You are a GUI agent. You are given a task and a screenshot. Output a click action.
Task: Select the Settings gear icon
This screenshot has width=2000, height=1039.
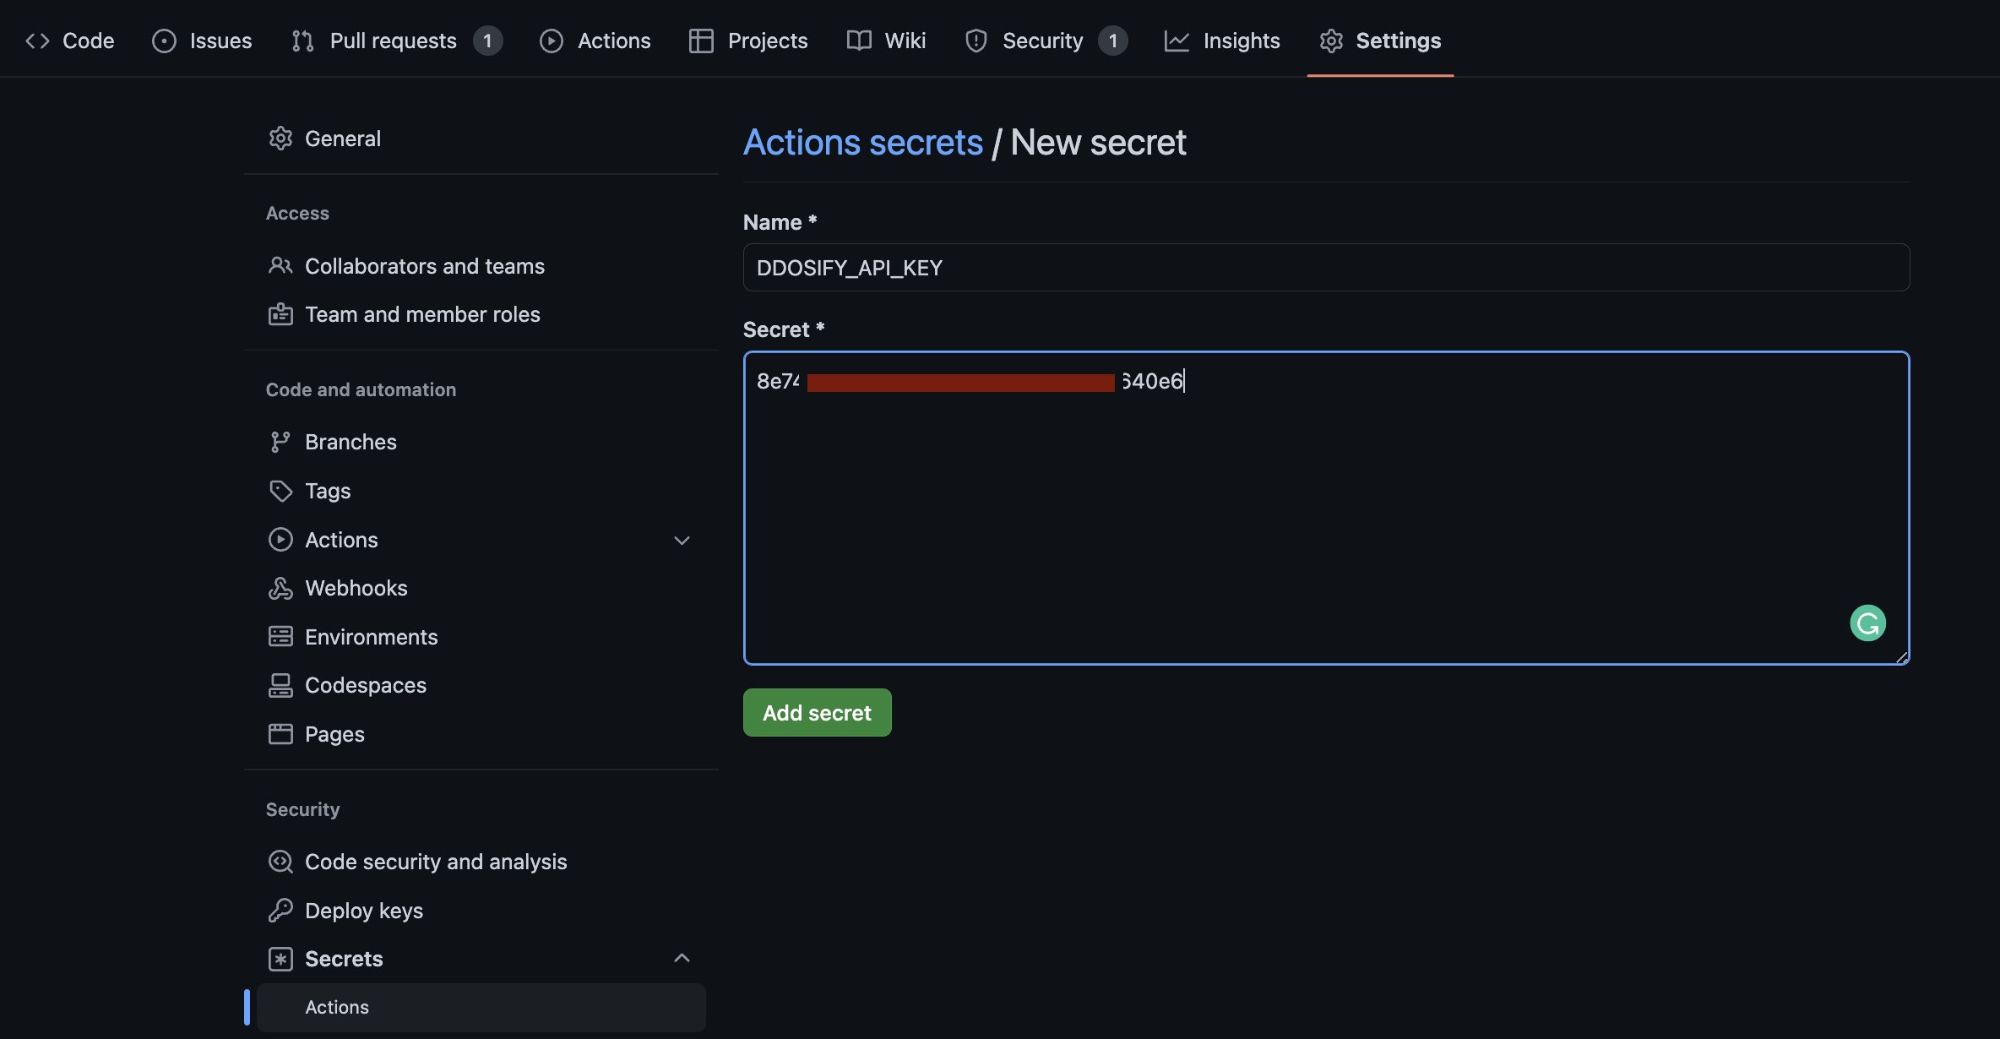pyautogui.click(x=1330, y=40)
